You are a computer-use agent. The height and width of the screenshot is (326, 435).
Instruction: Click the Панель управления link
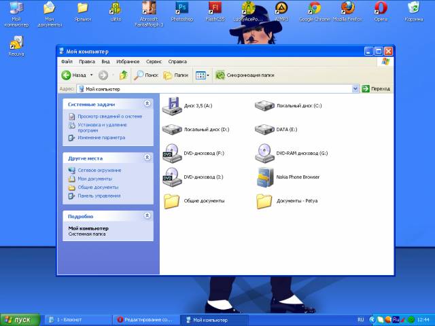(x=99, y=196)
